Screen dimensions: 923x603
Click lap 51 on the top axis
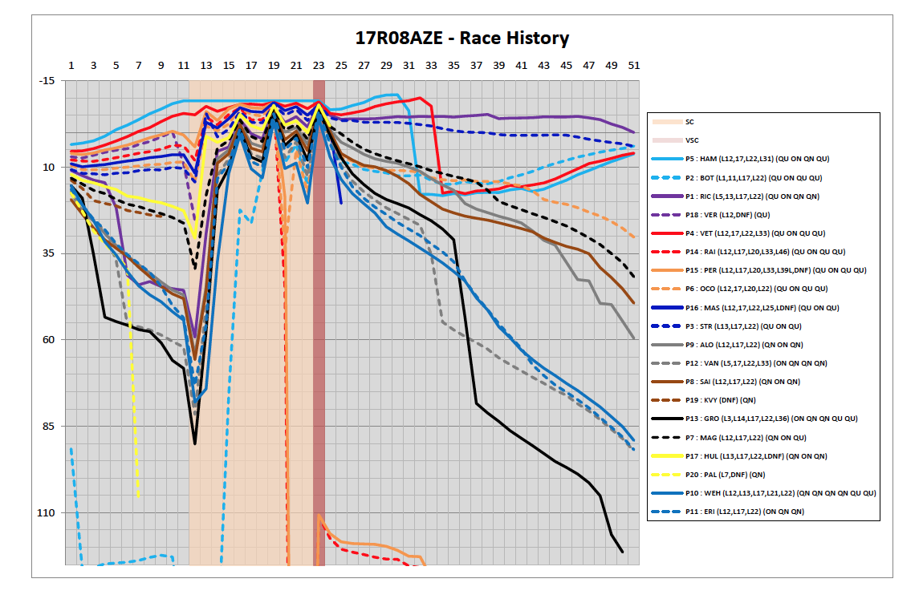634,65
